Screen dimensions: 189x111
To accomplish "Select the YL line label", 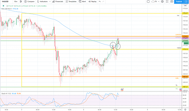I will point(177,85).
